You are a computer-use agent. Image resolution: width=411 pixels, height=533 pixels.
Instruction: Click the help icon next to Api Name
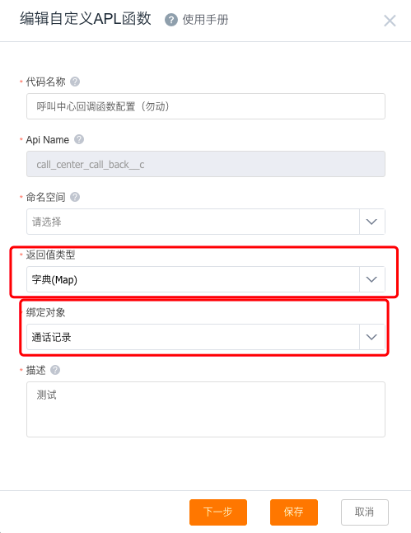click(79, 139)
